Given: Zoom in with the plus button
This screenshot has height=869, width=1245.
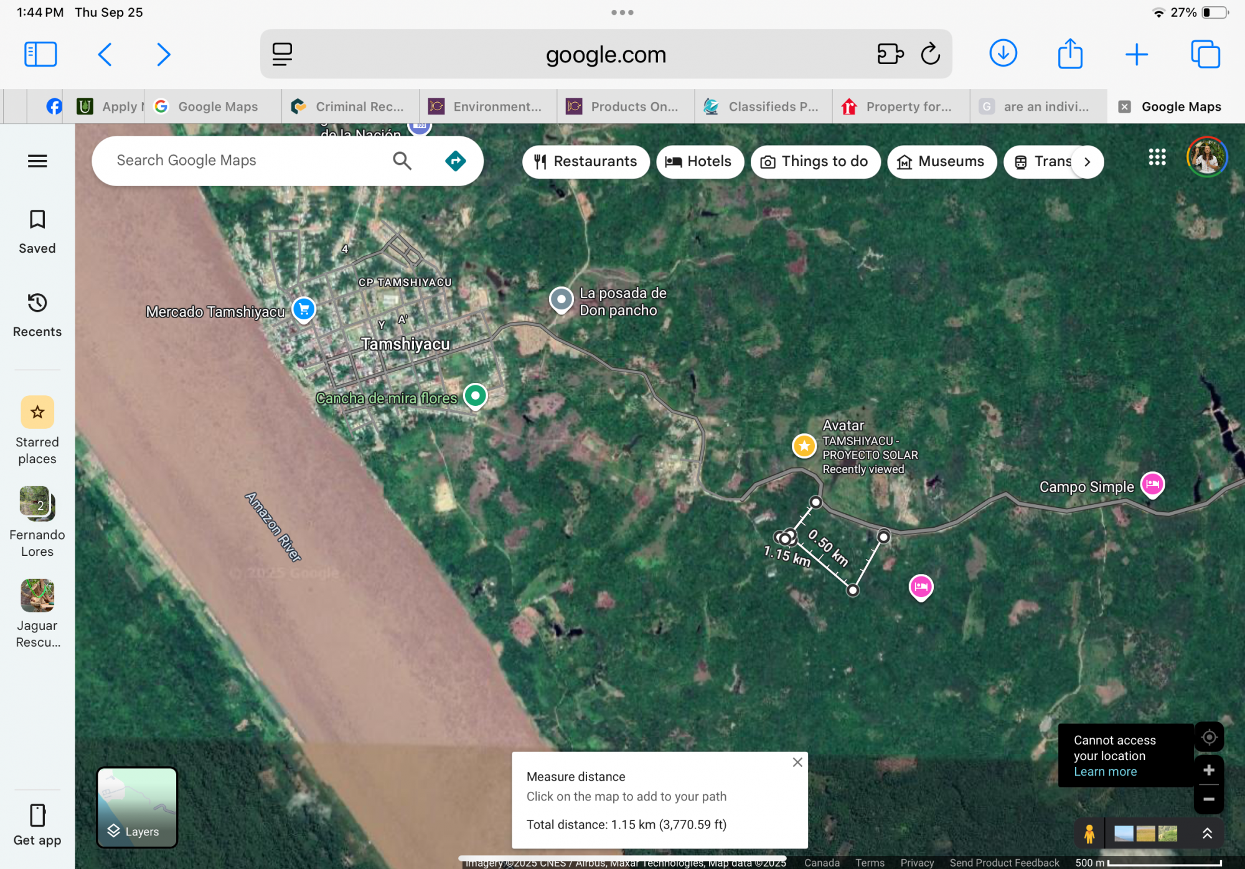Looking at the screenshot, I should click(x=1209, y=770).
